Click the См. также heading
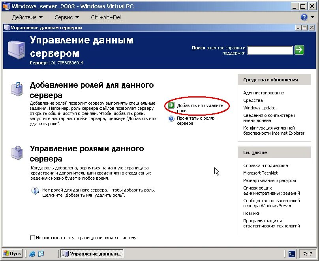319x261 pixels. coord(255,152)
